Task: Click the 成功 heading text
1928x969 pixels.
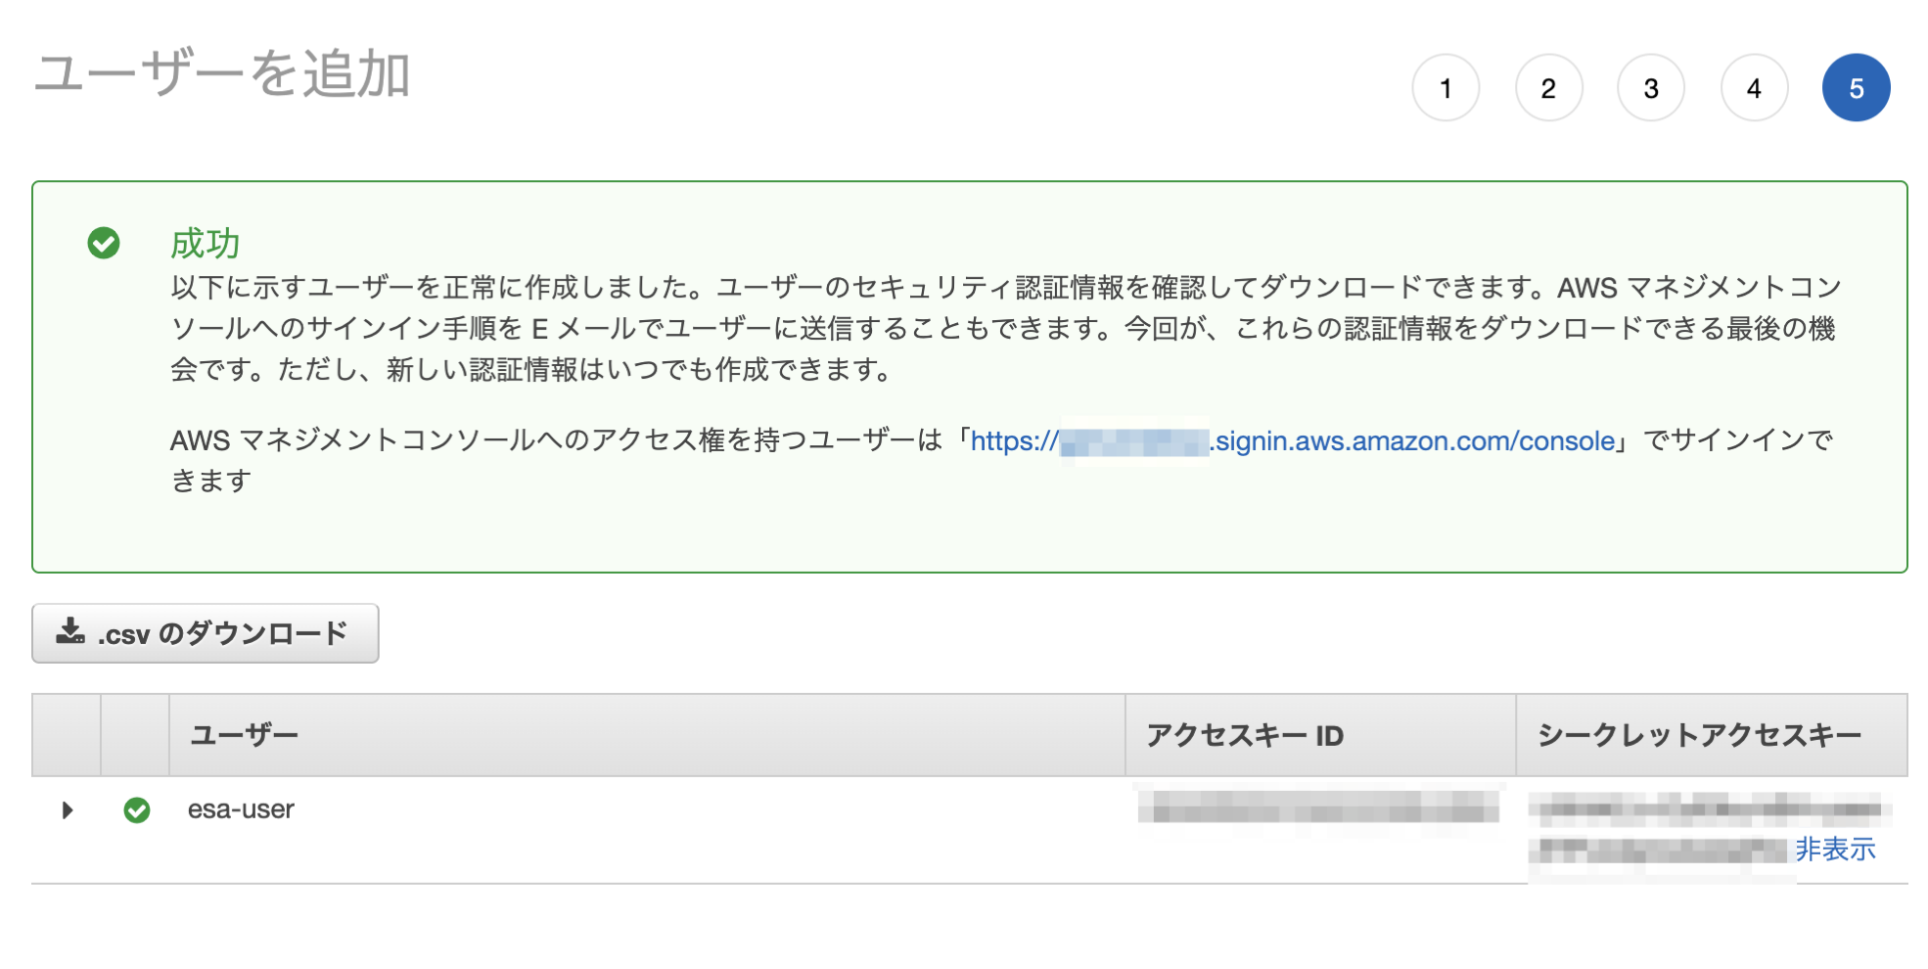Action: [205, 243]
